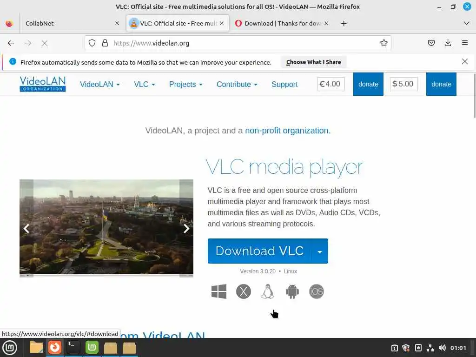Click the site security padlock icon
The image size is (476, 357).
pyautogui.click(x=105, y=43)
